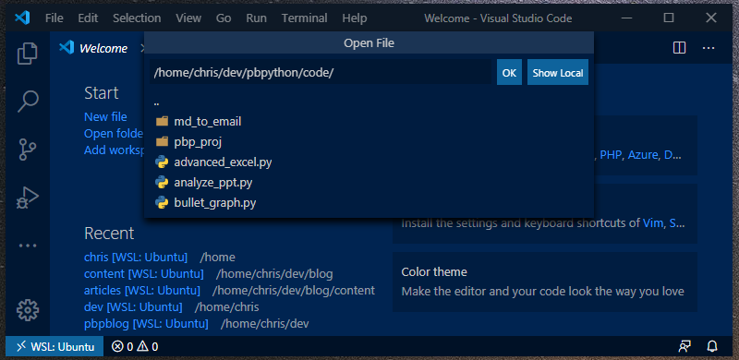Open the Run and Debug view

click(x=28, y=198)
